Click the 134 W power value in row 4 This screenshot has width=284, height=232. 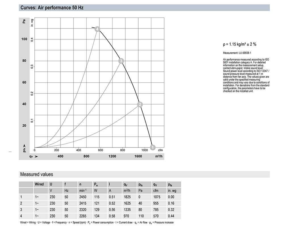(97, 216)
